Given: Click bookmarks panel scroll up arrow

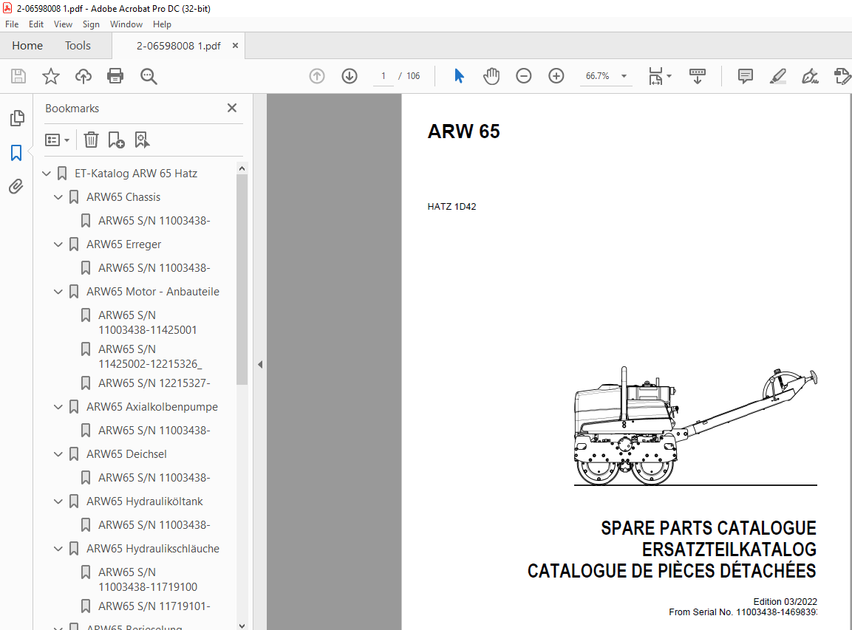Looking at the screenshot, I should [242, 168].
